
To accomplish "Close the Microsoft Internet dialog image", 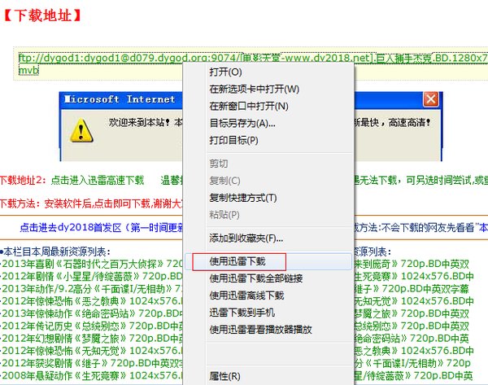I will point(431,99).
